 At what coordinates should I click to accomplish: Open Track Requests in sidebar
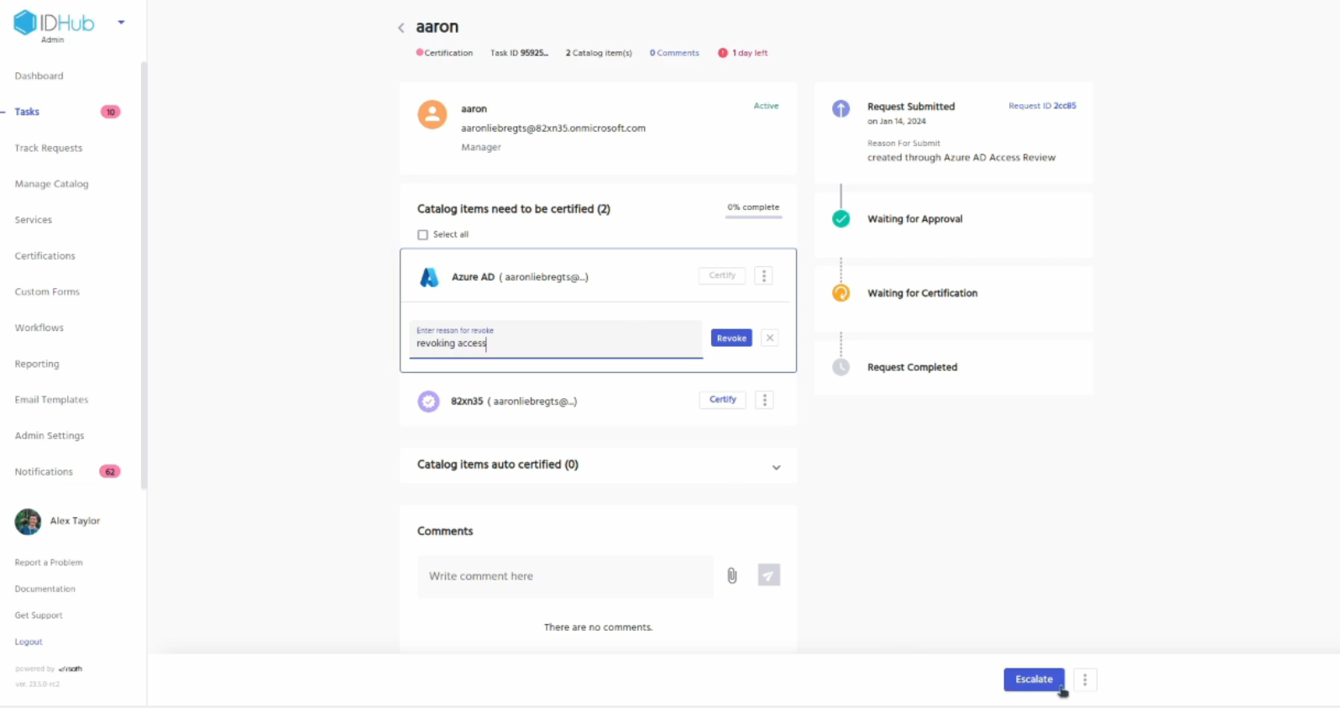[49, 148]
